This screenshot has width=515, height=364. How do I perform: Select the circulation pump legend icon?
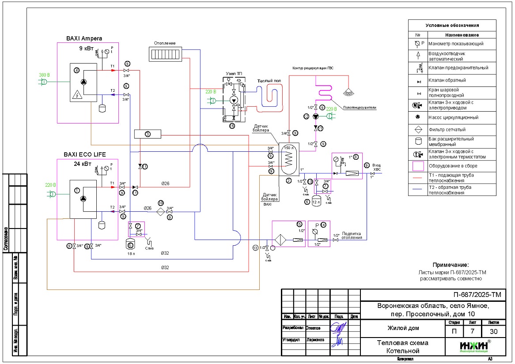(x=417, y=118)
